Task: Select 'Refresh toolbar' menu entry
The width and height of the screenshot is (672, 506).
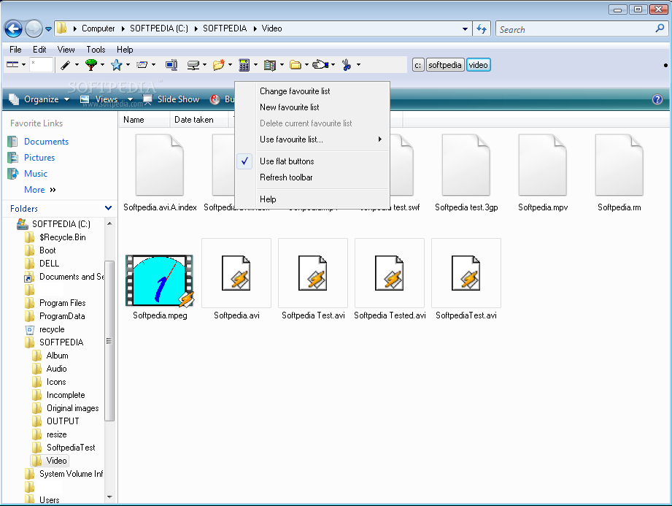Action: 313,177
